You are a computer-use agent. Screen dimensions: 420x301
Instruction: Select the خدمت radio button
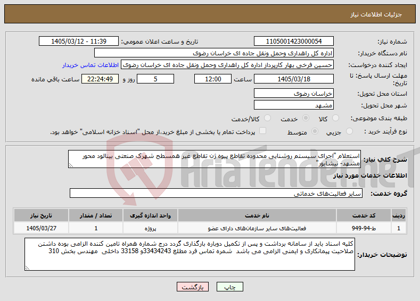306,118
